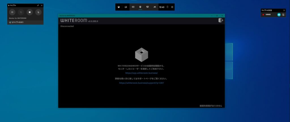The image size is (290, 122).
Task: Open the app.whiteroom.business link
Action: point(142,73)
